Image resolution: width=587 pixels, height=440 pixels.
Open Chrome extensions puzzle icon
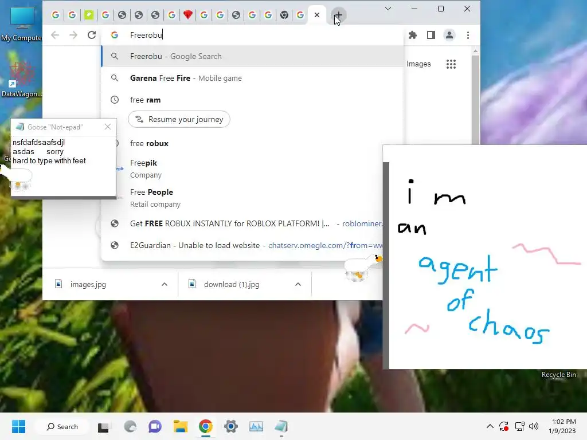click(413, 35)
